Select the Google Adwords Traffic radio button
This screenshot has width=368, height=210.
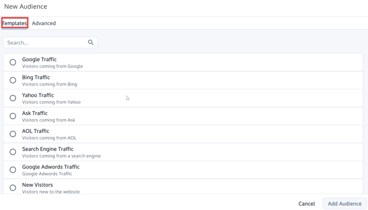tap(13, 170)
